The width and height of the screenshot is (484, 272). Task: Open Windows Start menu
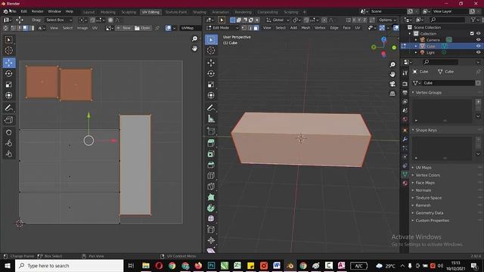pyautogui.click(x=7, y=265)
